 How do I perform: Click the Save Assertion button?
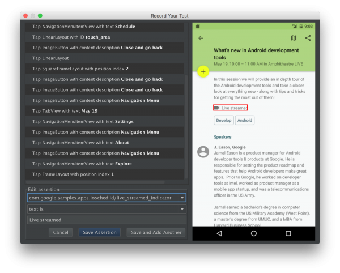click(100, 232)
